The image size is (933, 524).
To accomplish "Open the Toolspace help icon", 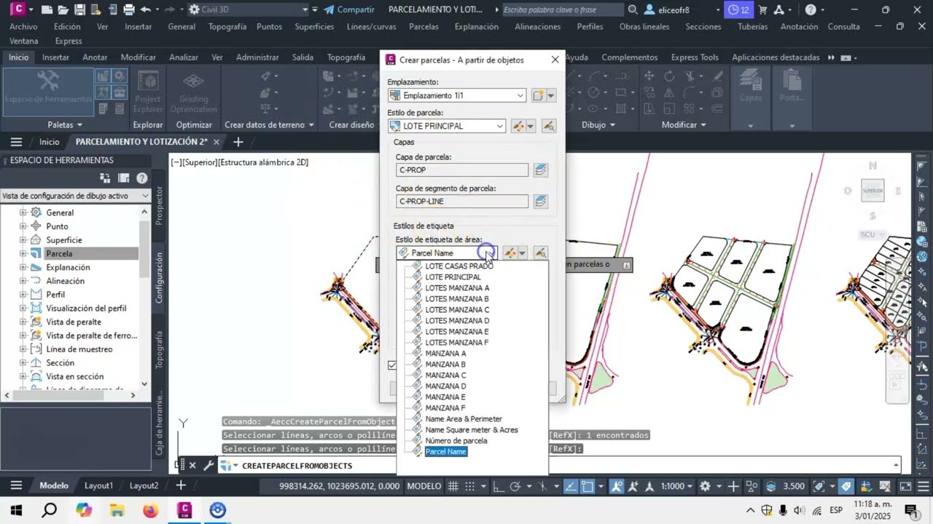I will [x=141, y=178].
